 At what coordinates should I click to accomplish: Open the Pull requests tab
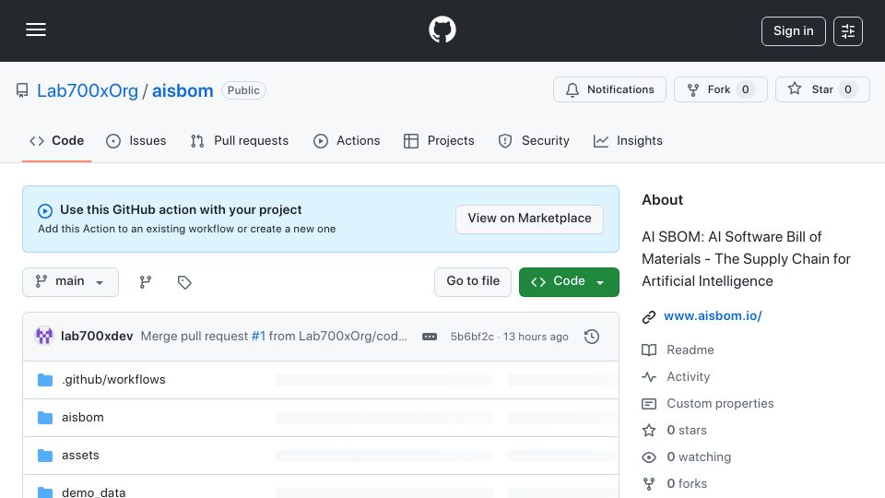pos(240,140)
